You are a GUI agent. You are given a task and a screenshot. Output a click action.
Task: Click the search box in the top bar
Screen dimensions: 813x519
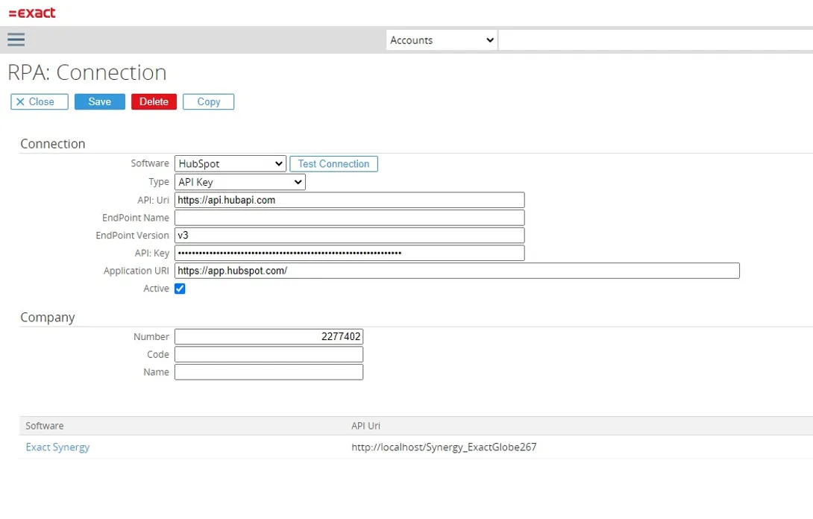tap(656, 40)
